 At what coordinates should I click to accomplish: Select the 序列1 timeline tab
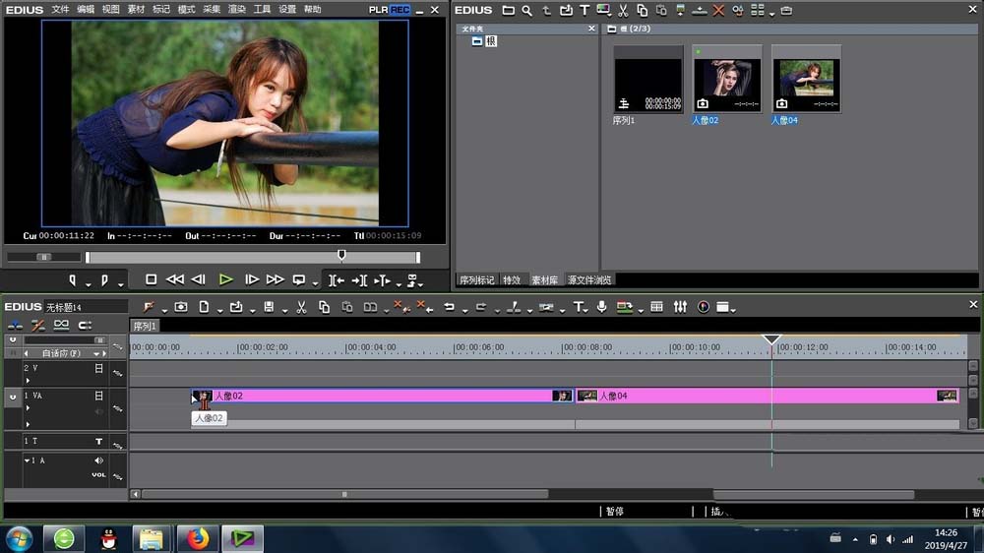coord(145,326)
